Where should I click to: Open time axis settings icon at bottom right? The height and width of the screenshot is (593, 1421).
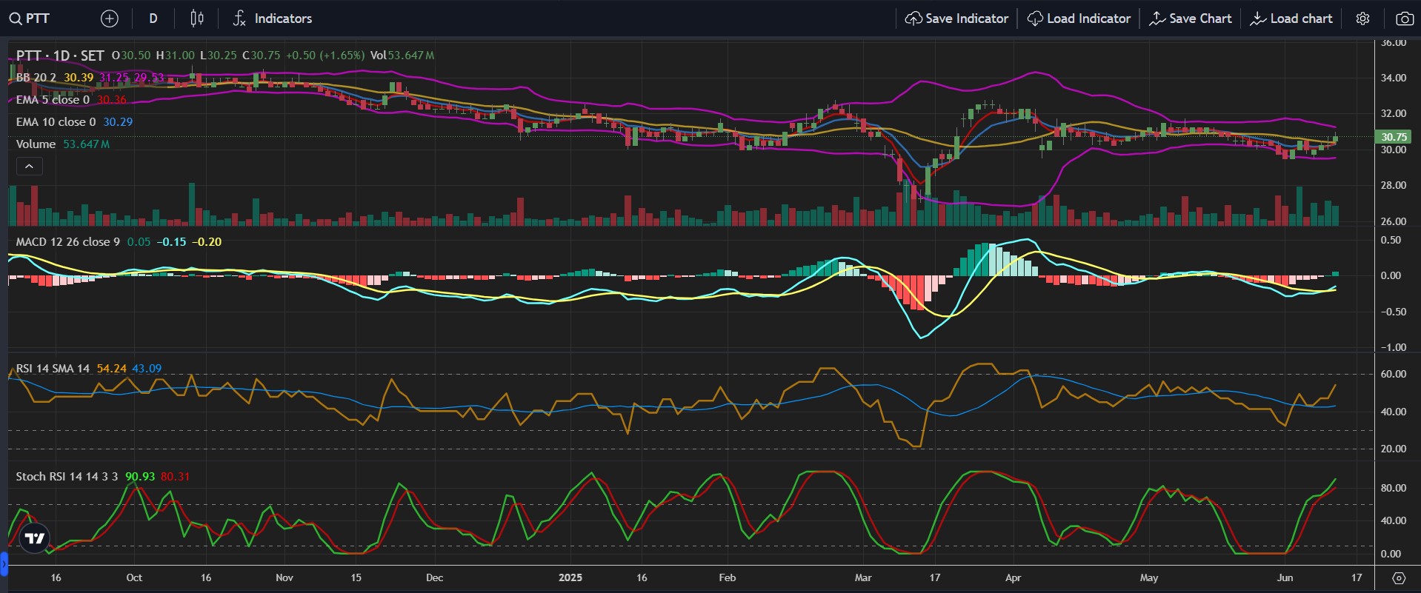click(1398, 577)
